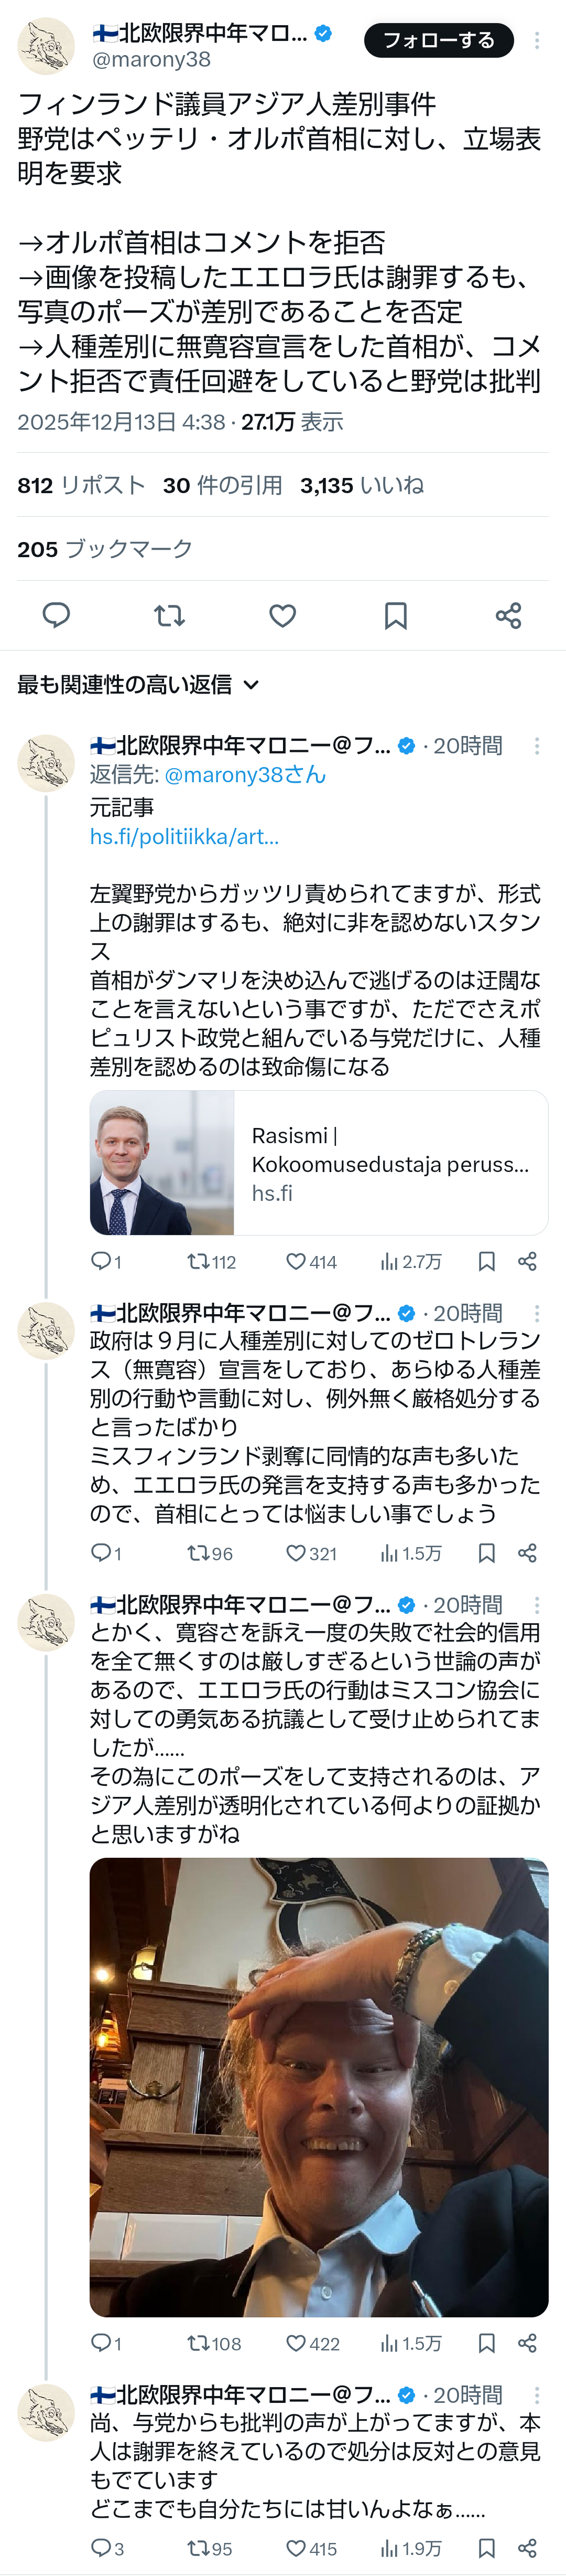Image resolution: width=566 pixels, height=2576 pixels.
Task: Open the Rasismi hs.fi link preview card
Action: [319, 1163]
